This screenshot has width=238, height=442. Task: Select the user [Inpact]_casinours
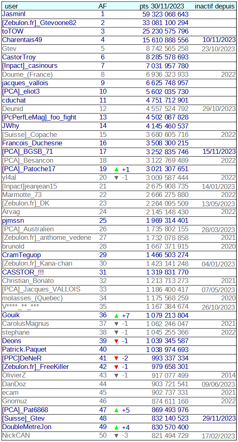click(29, 66)
